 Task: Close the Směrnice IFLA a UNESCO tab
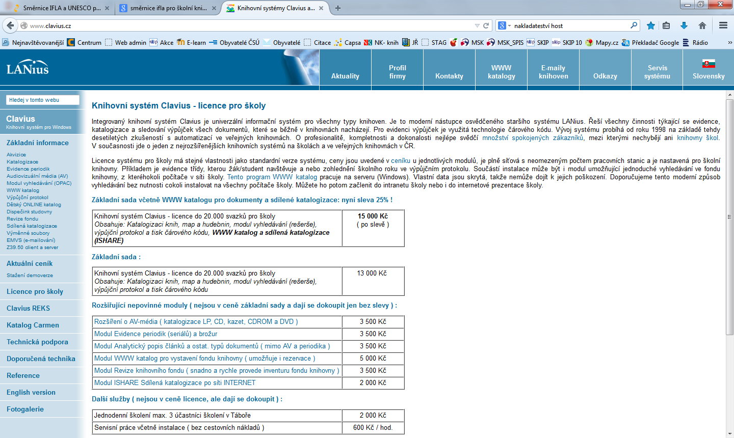pos(107,8)
